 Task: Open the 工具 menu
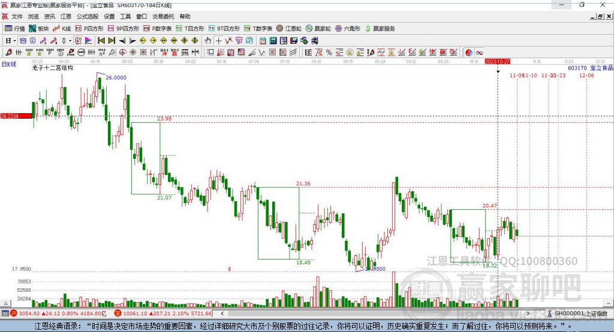(125, 16)
